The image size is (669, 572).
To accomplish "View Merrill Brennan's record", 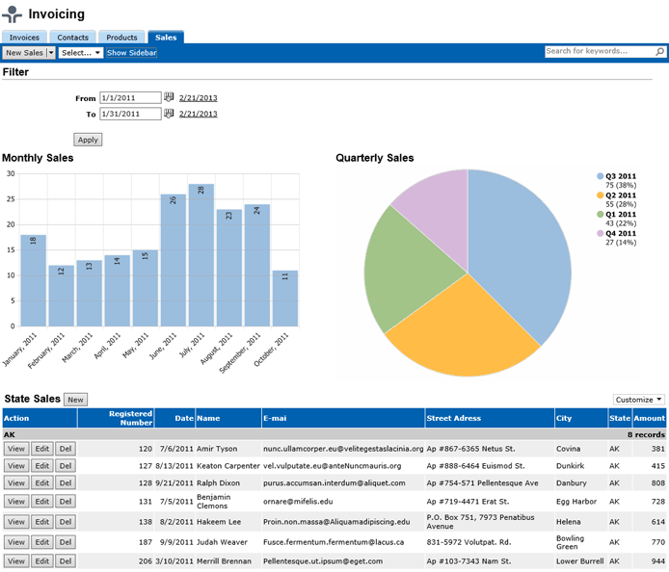I will 16,560.
